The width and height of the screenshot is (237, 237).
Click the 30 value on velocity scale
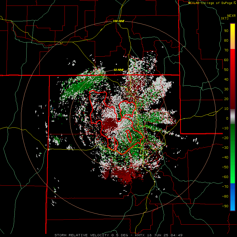226,89
